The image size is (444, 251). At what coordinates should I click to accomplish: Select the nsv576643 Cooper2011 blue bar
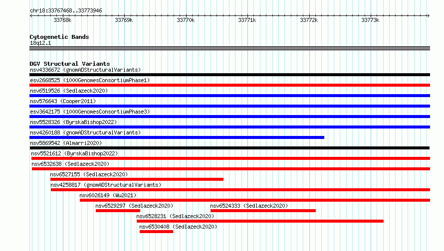(229, 106)
